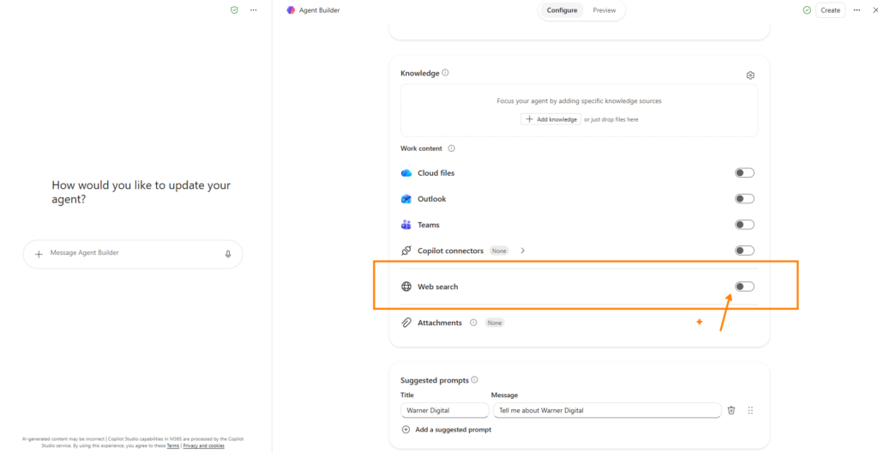Image resolution: width=878 pixels, height=453 pixels.
Task: Click the None badge beside Copilot connectors
Action: 499,251
